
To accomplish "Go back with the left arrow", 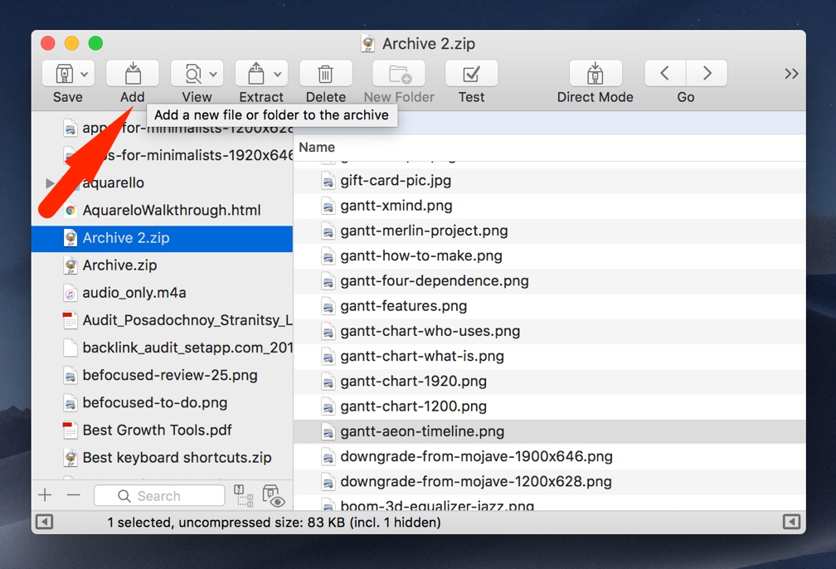I will click(x=665, y=73).
